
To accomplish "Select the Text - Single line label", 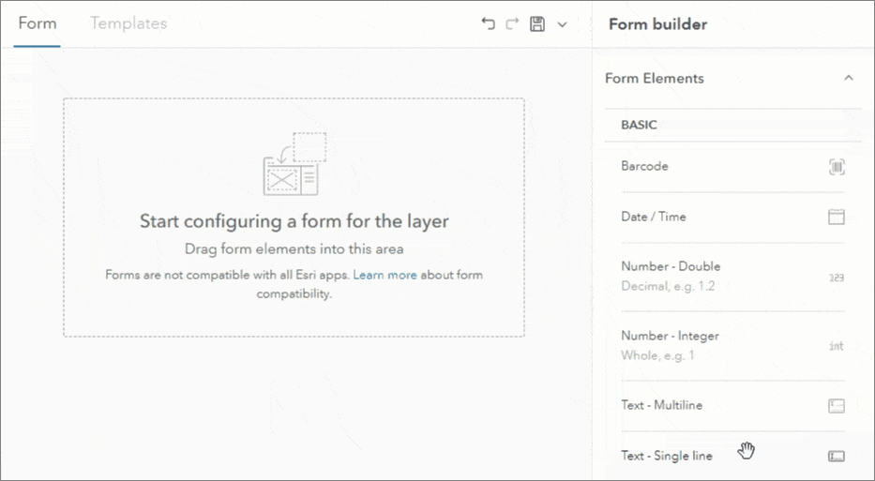I will (x=667, y=456).
